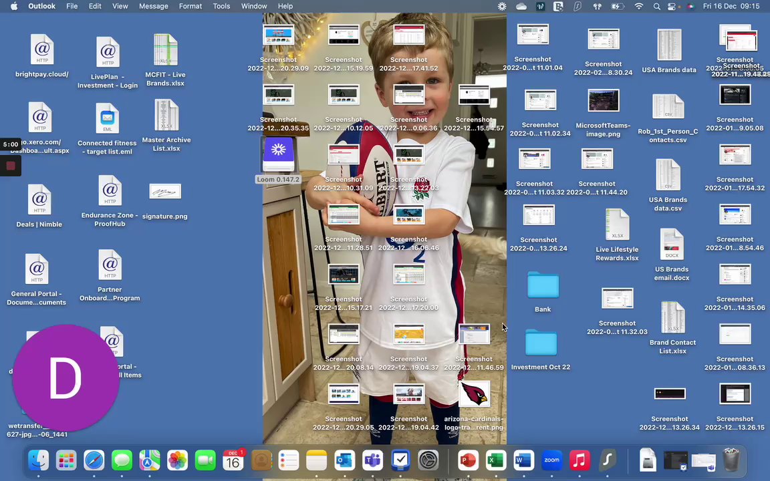Open System Preferences from the Dock
The height and width of the screenshot is (481, 770).
coord(428,460)
